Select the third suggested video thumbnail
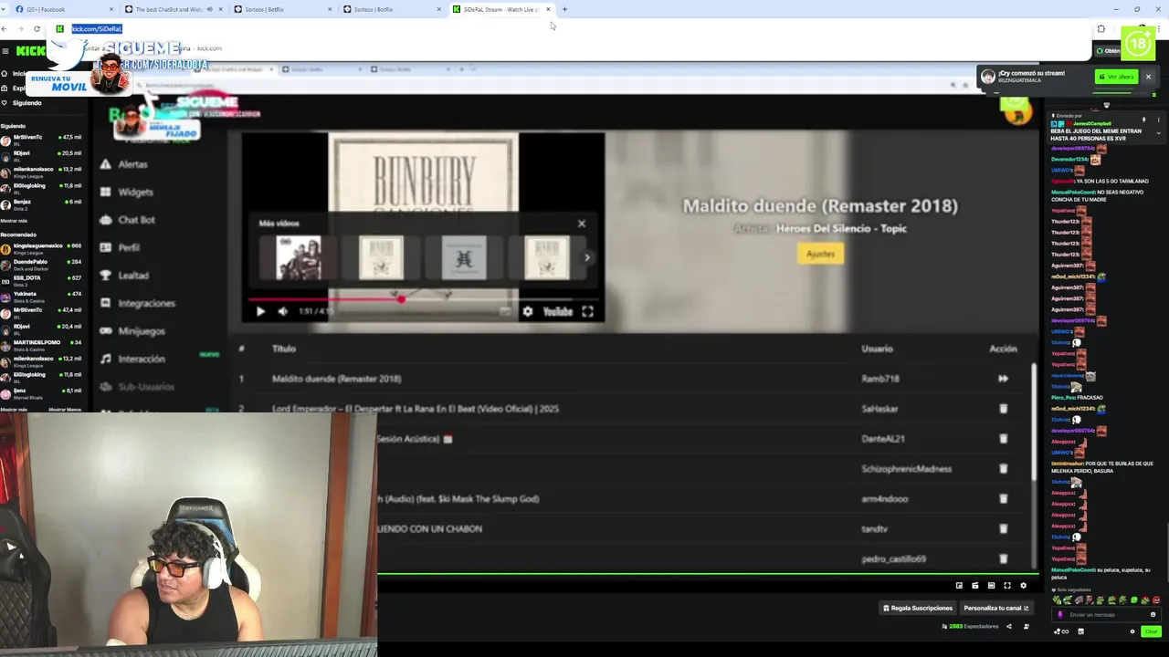This screenshot has height=657, width=1169. point(464,258)
